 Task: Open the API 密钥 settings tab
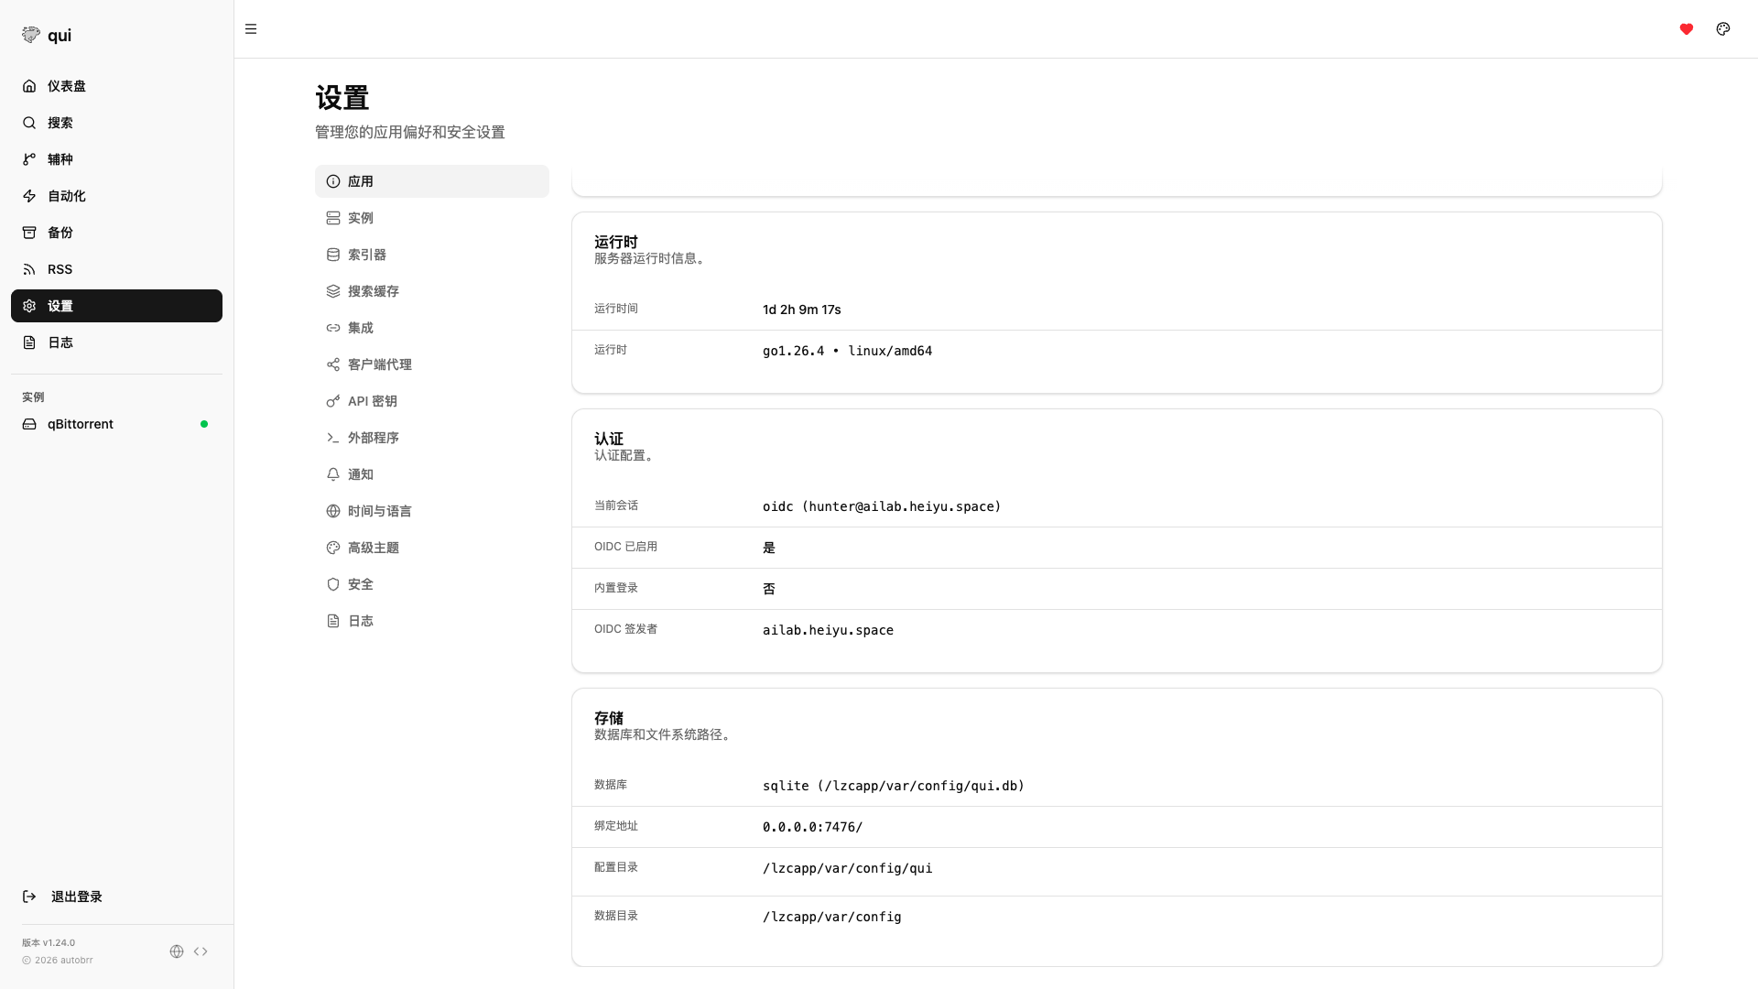pyautogui.click(x=432, y=401)
